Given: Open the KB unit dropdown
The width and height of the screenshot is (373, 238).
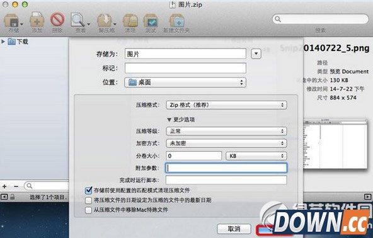Looking at the screenshot, I should point(256,156).
